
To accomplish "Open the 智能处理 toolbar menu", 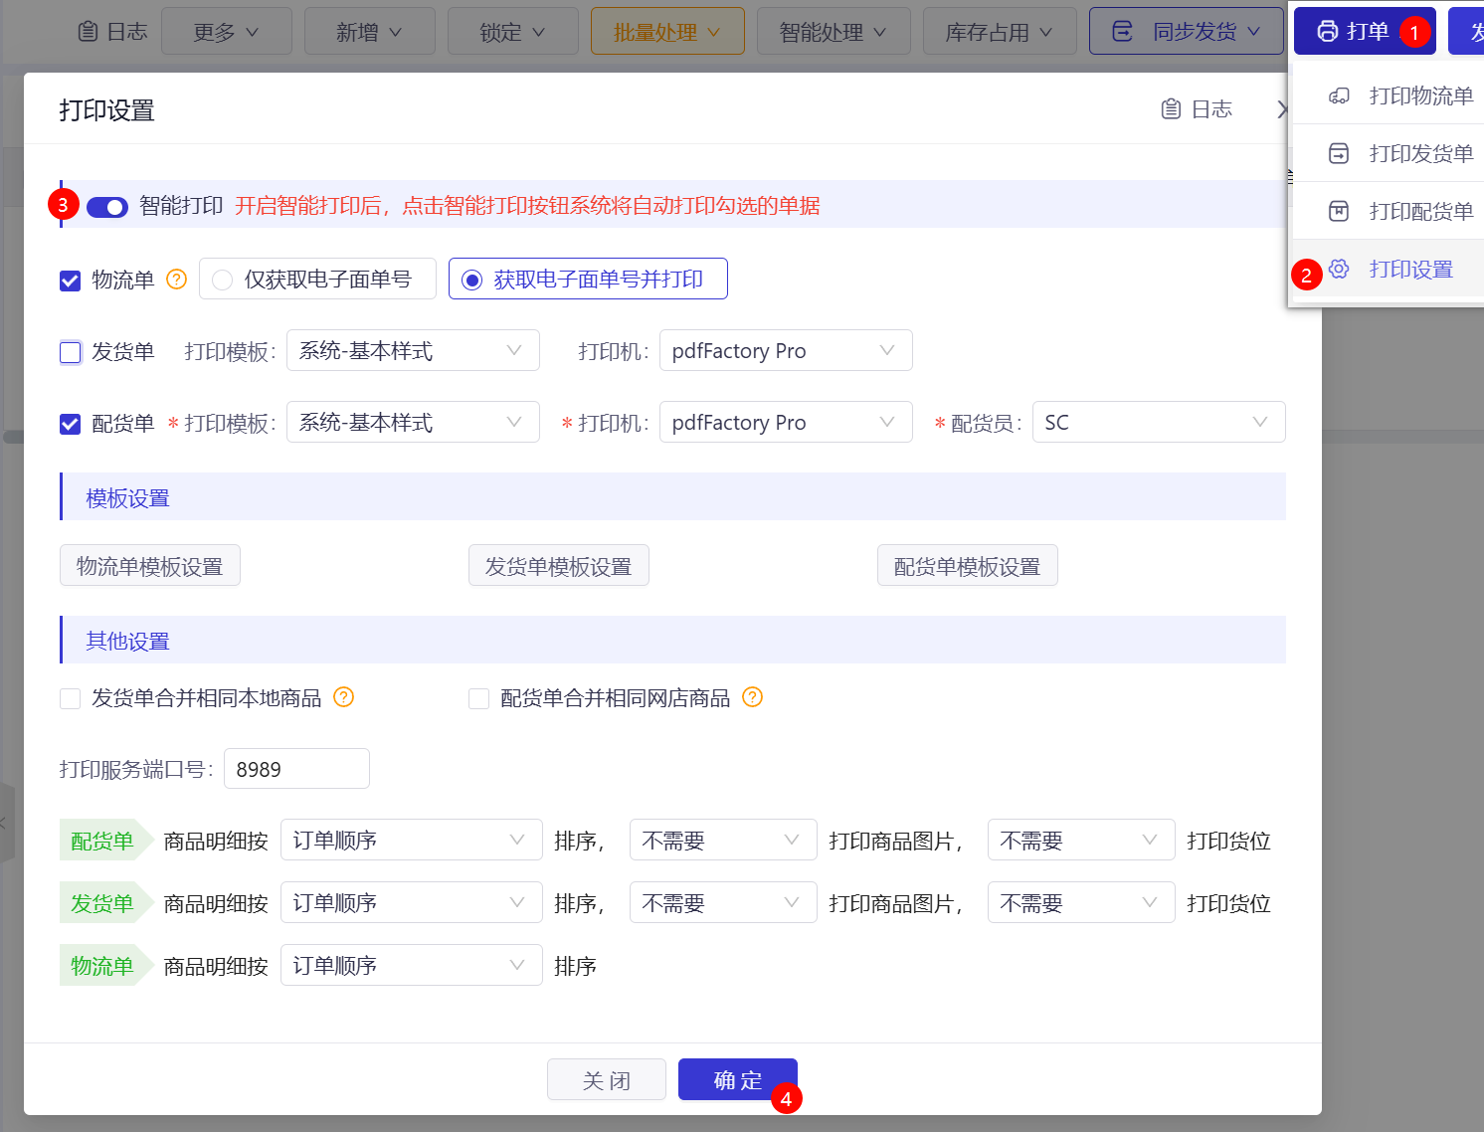I will pyautogui.click(x=834, y=31).
